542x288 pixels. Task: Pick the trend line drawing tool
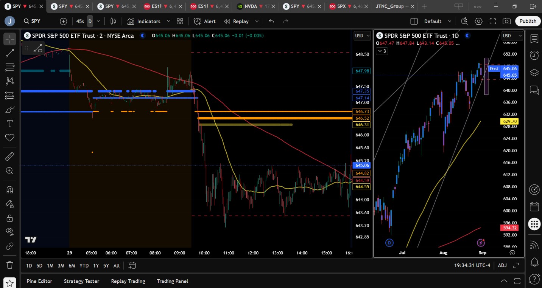(x=10, y=53)
